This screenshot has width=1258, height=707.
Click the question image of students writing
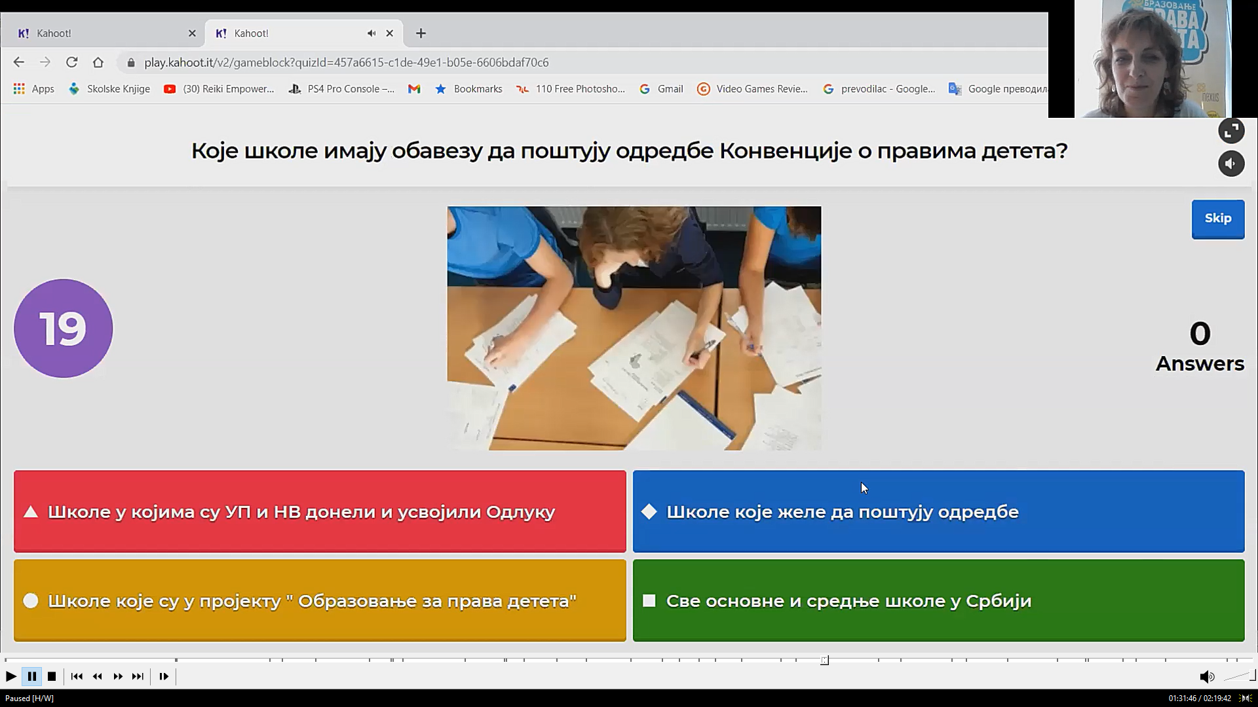coord(634,329)
